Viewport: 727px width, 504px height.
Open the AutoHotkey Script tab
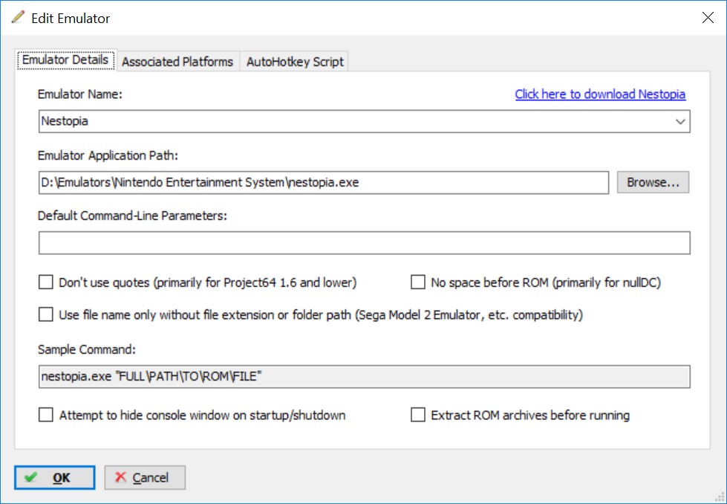point(295,62)
